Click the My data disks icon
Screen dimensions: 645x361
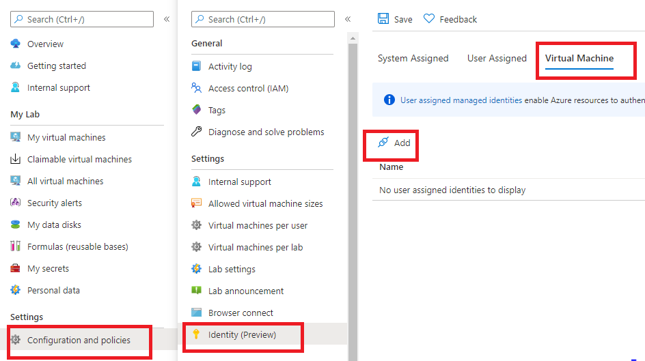click(15, 225)
